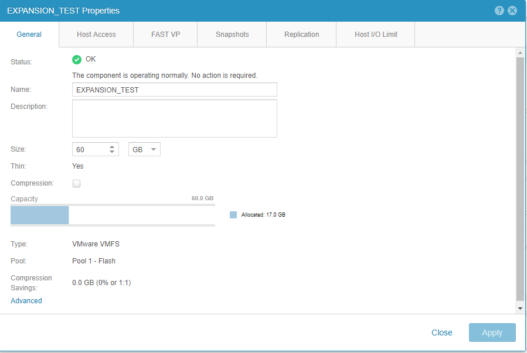Image resolution: width=527 pixels, height=353 pixels.
Task: Click the '0.0 GB (0% or 1:1)' savings value
Action: pos(101,283)
